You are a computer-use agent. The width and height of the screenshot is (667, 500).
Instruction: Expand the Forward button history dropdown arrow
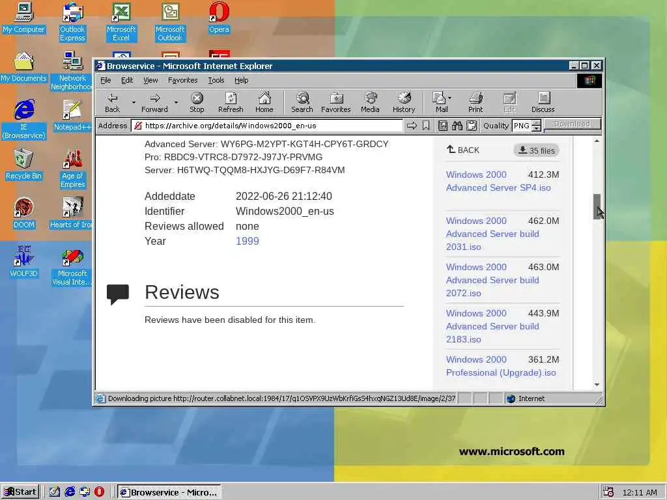(x=176, y=102)
